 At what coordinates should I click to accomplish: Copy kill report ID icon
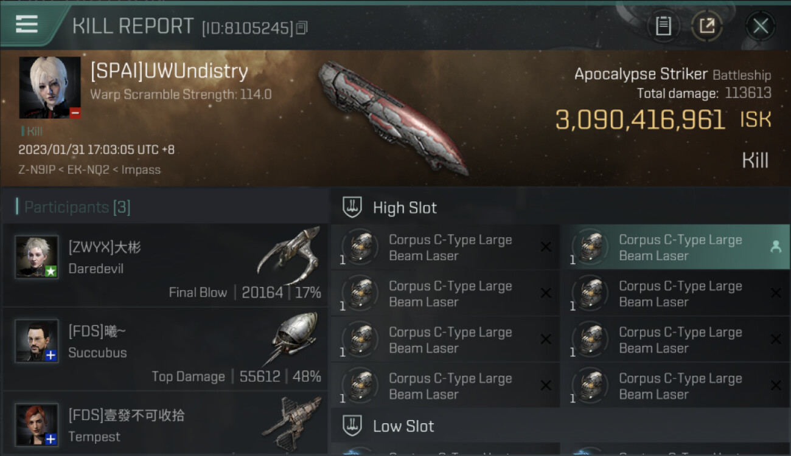pos(302,27)
